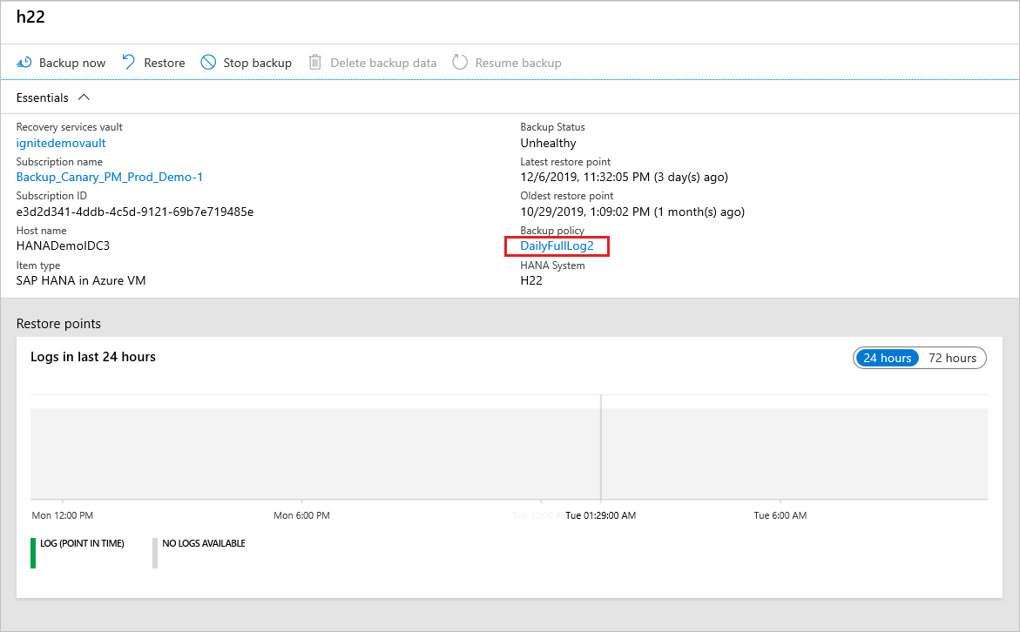Switch to the 24 hours view

coord(887,357)
